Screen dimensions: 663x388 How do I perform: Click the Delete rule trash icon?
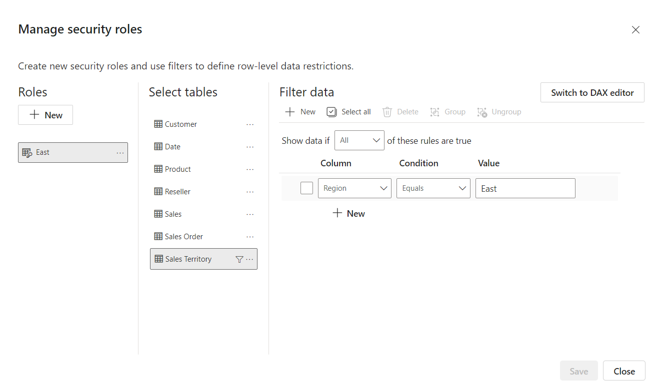coord(387,111)
